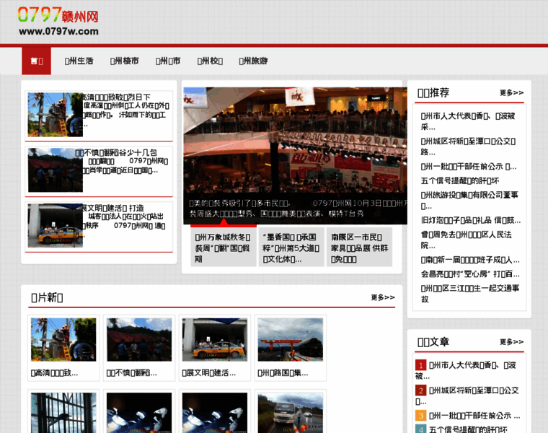This screenshot has width=548, height=433.
Task: Open recommended article about 免去 区人民法院
Action: (467, 240)
